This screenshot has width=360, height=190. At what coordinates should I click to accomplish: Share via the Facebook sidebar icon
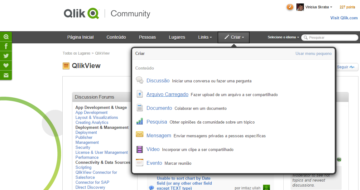6,46
